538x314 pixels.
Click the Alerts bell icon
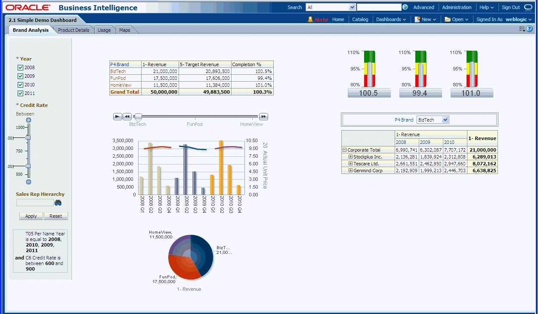(x=311, y=19)
